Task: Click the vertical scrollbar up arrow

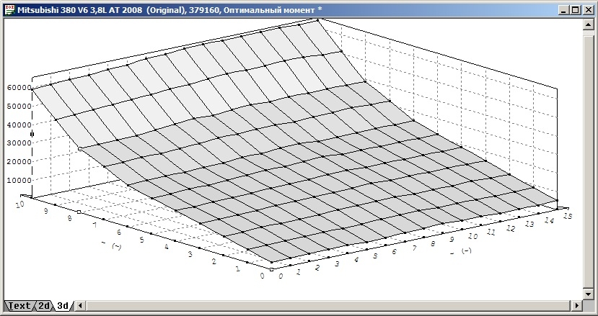Action: (x=588, y=22)
